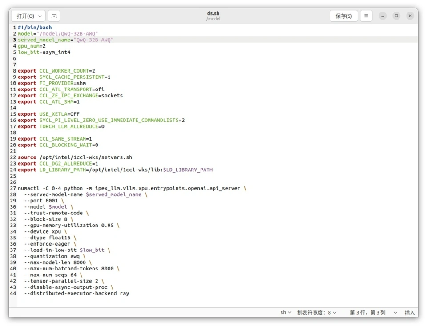
Task: Click export USE_XETLA=OFF line
Action: click(48, 114)
